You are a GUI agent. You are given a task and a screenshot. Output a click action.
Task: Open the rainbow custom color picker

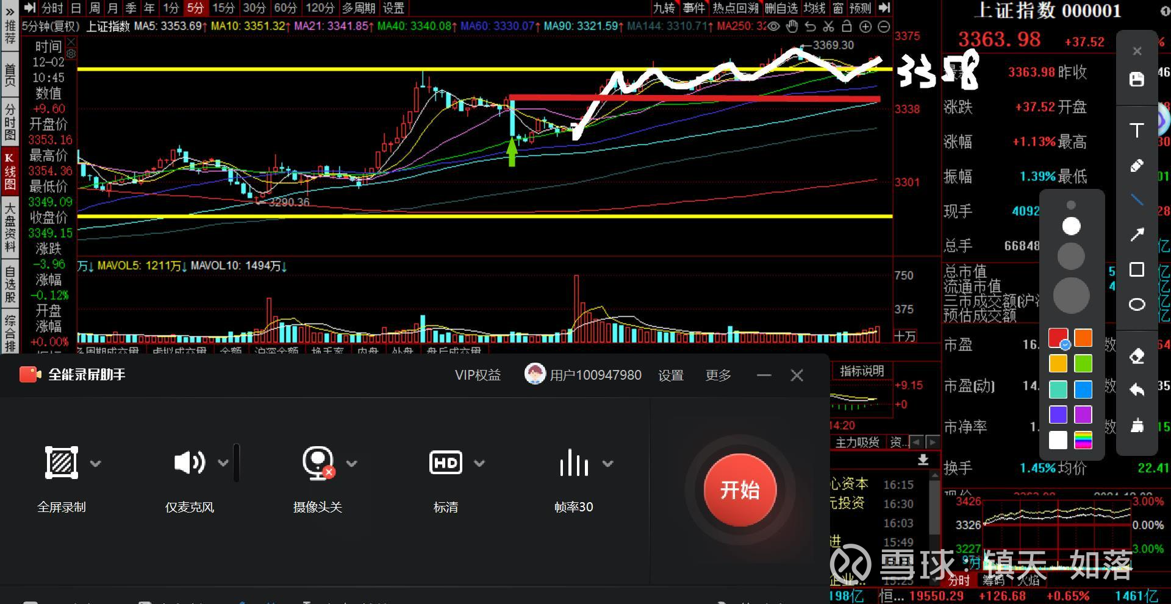click(1083, 440)
